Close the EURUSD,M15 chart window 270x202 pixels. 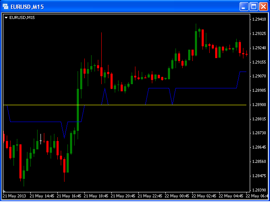pyautogui.click(x=263, y=7)
